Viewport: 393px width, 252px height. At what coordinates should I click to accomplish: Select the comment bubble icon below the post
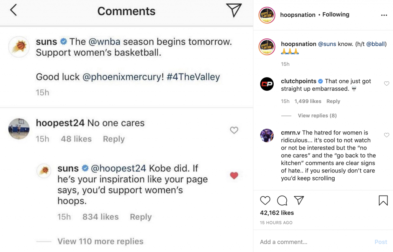[282, 200]
